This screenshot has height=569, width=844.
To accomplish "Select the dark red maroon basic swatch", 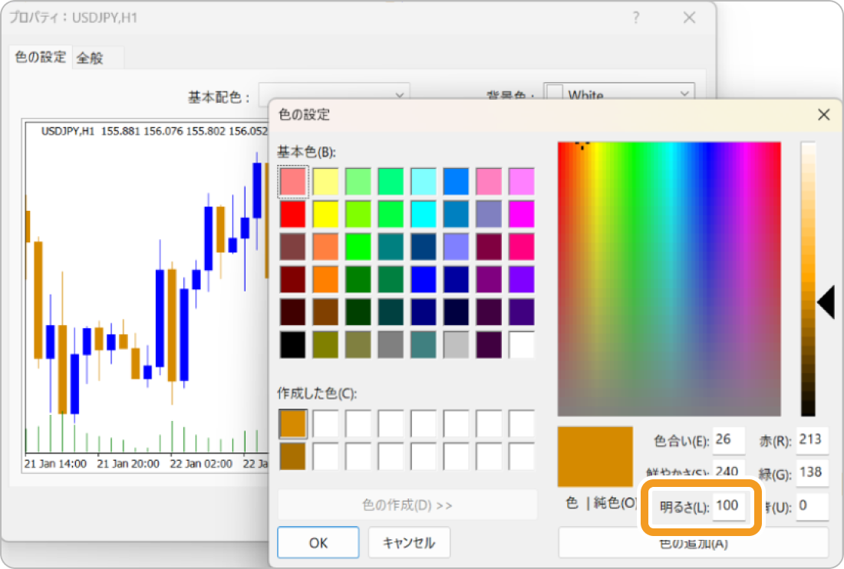I will click(x=293, y=280).
